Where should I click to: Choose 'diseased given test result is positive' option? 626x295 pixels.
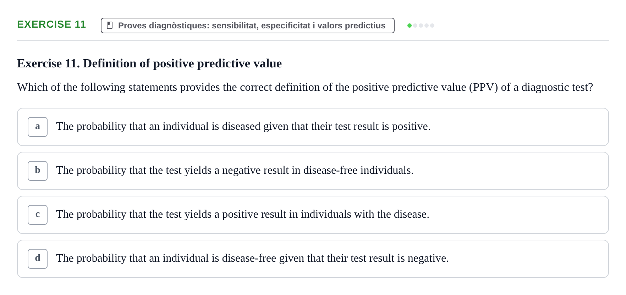313,127
